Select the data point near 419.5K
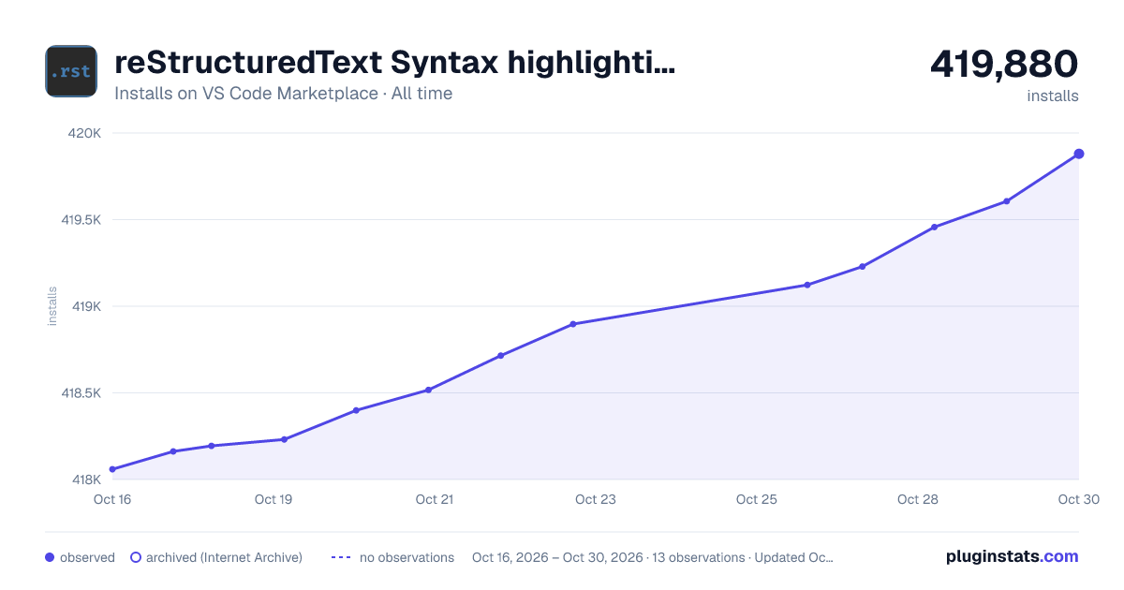The width and height of the screenshot is (1124, 590). click(x=934, y=227)
